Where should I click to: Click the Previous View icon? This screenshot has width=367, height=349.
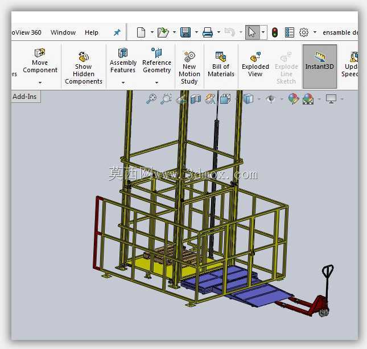[x=181, y=99]
